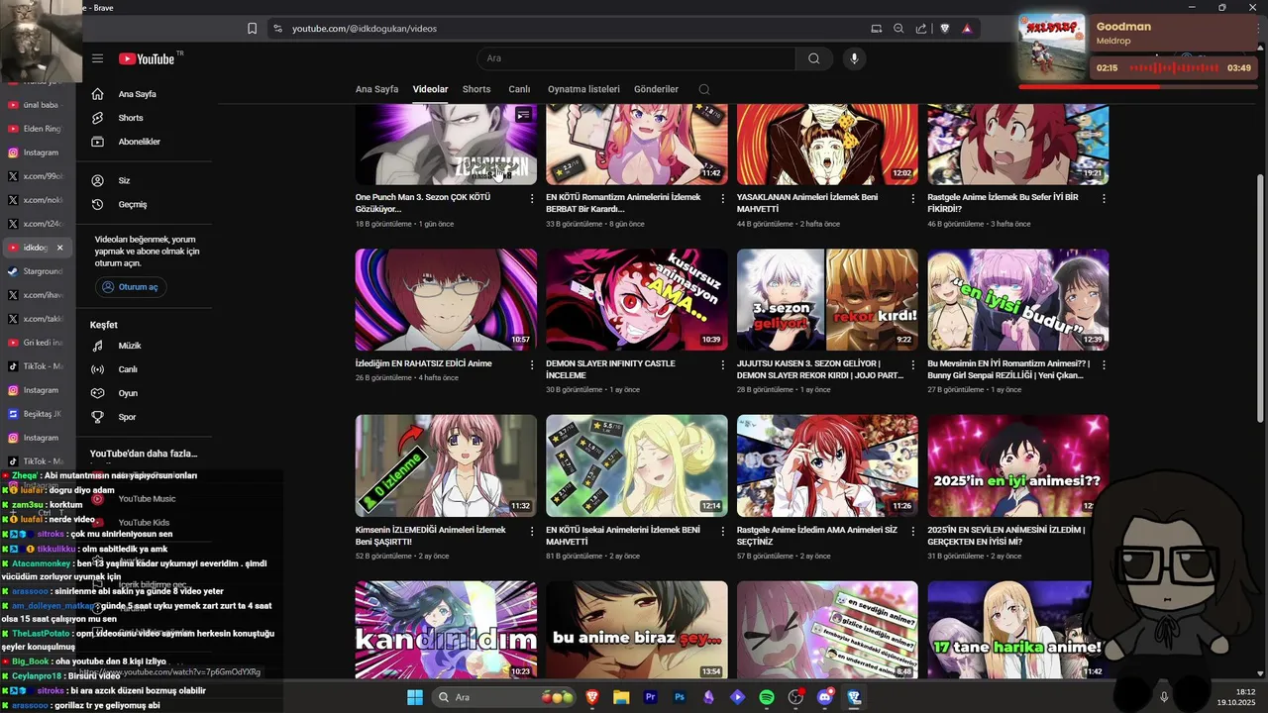The height and width of the screenshot is (713, 1268).
Task: Open the Brave Rewards triangle icon
Action: (x=967, y=29)
